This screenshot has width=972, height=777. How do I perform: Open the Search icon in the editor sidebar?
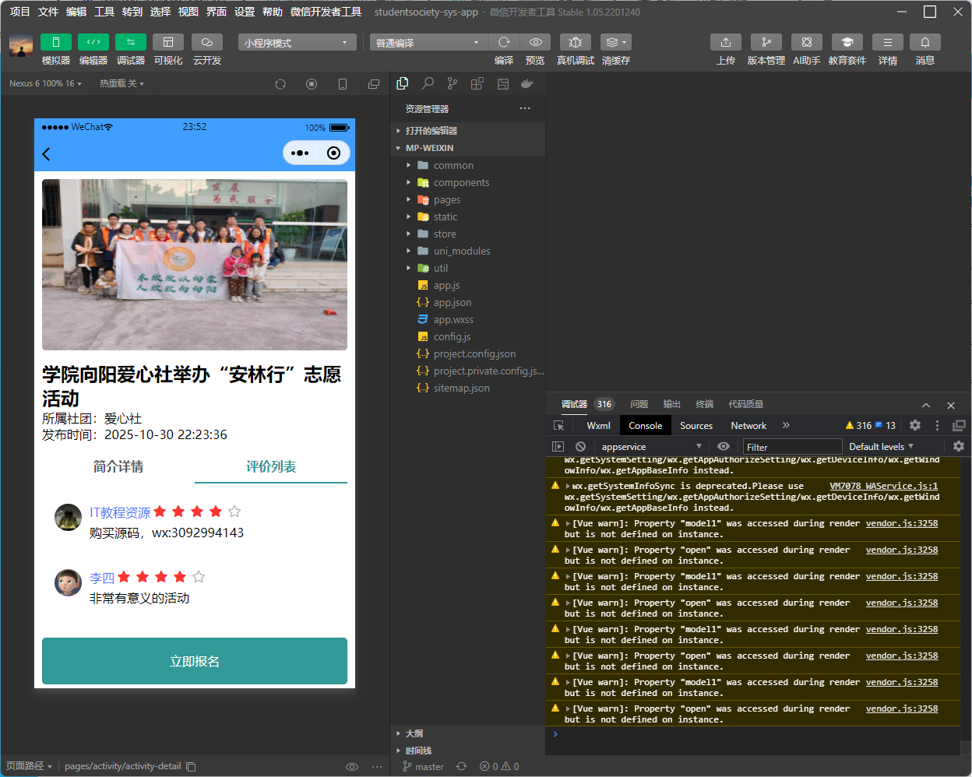coord(428,83)
